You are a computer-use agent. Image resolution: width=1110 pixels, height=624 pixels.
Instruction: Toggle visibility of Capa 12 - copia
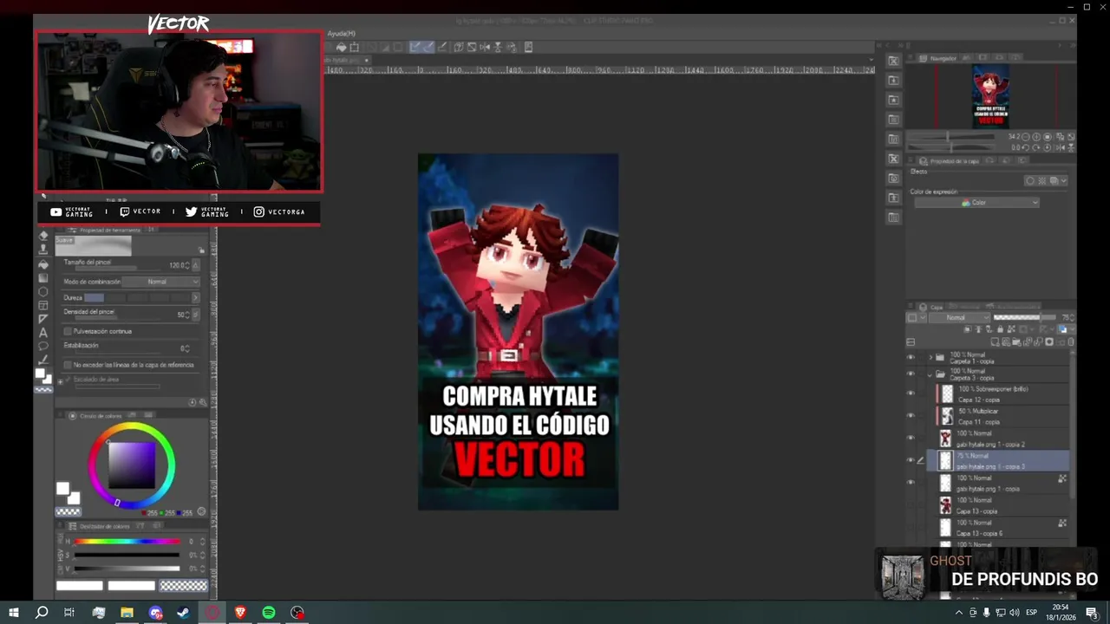911,393
